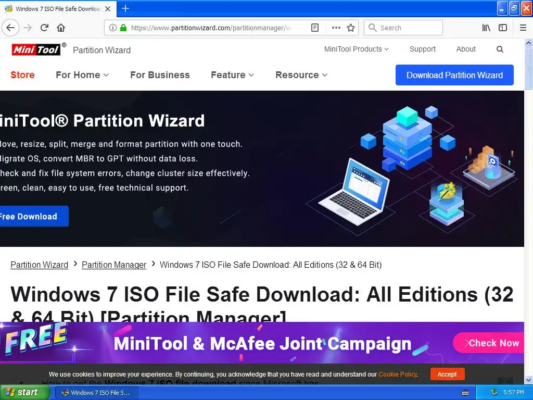Click Download Partition Wizard button
The width and height of the screenshot is (533, 400).
454,75
